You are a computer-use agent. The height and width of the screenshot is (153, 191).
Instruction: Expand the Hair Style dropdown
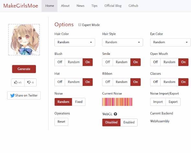pos(123,42)
